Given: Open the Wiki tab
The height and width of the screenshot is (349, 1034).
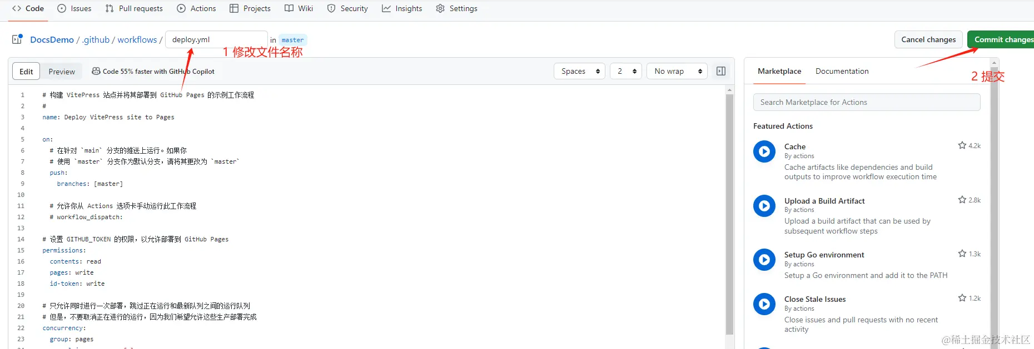Looking at the screenshot, I should tap(299, 8).
